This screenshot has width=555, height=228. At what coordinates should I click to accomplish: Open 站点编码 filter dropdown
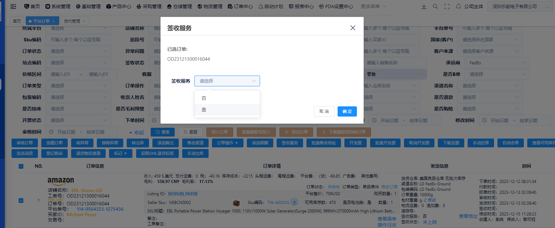click(x=78, y=63)
